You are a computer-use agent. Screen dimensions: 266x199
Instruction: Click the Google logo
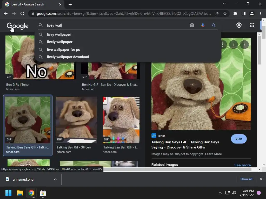[x=17, y=26]
